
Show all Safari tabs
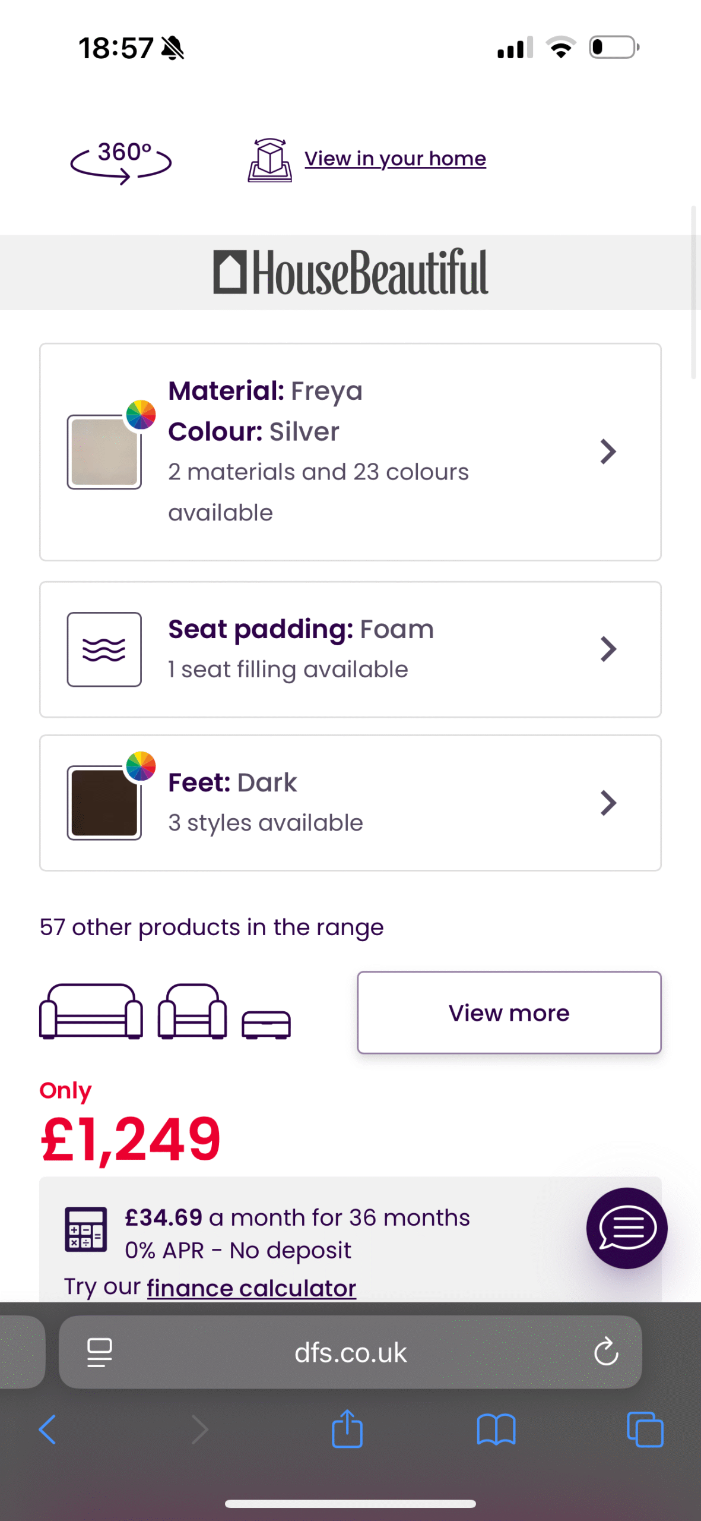pyautogui.click(x=645, y=1430)
